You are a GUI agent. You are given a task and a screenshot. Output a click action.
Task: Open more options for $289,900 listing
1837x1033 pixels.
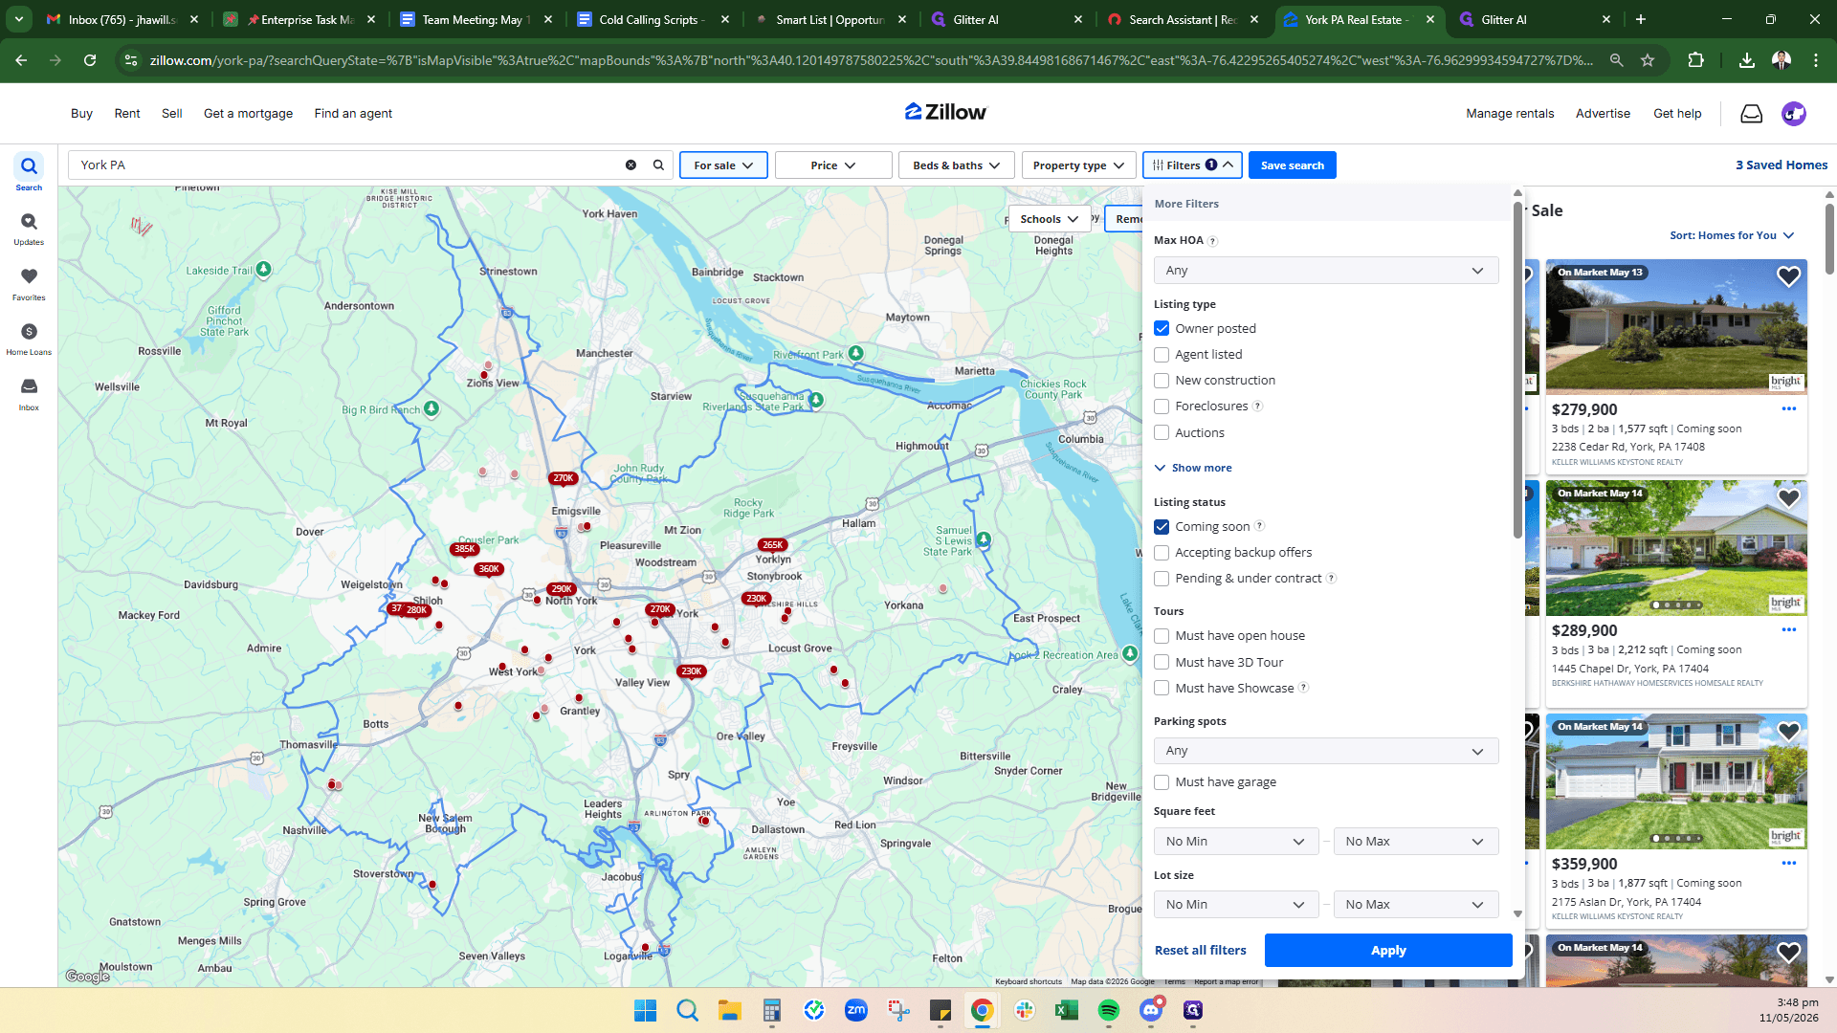click(1788, 629)
